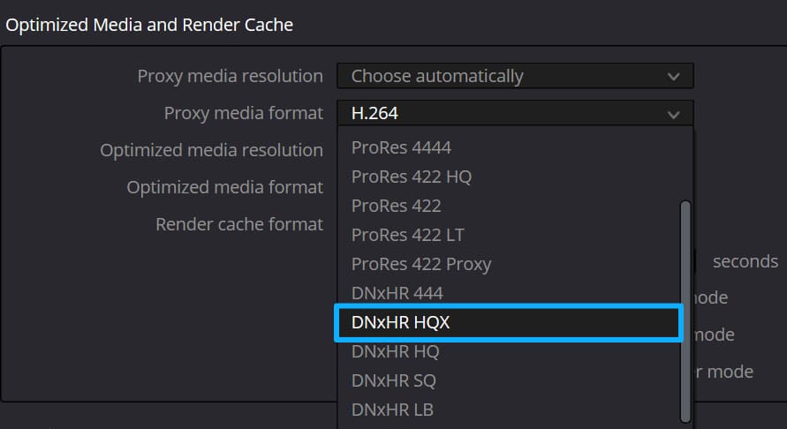Choose ProRes 422 HQ option
The image size is (787, 429).
(508, 177)
